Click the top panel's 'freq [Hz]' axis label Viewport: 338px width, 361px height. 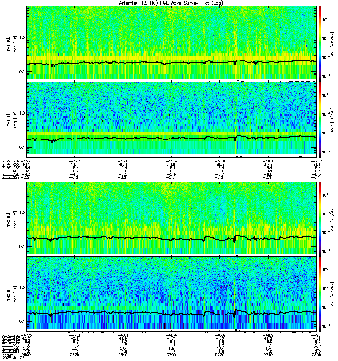15,44
